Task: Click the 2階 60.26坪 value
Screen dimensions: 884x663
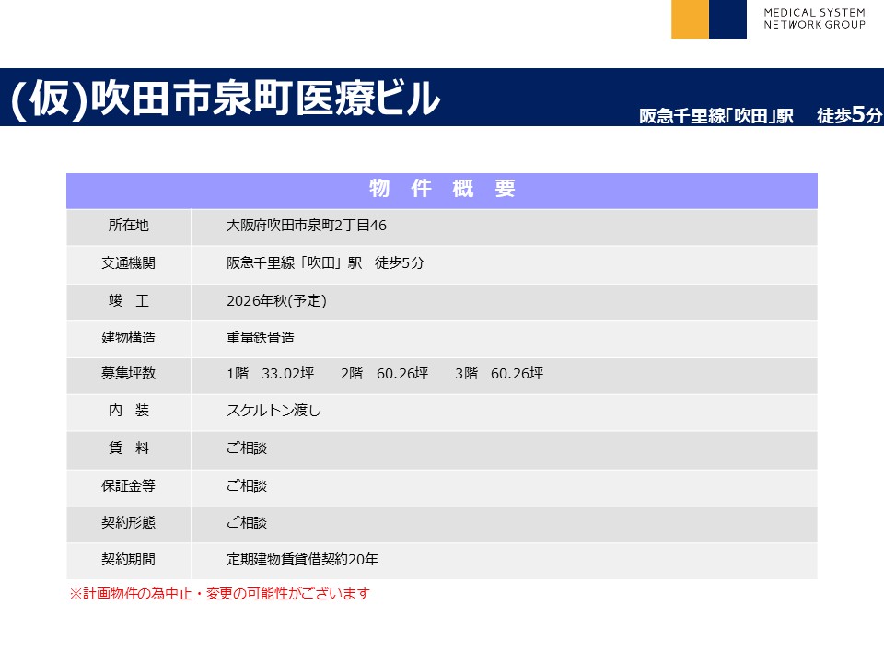Action: click(x=385, y=373)
